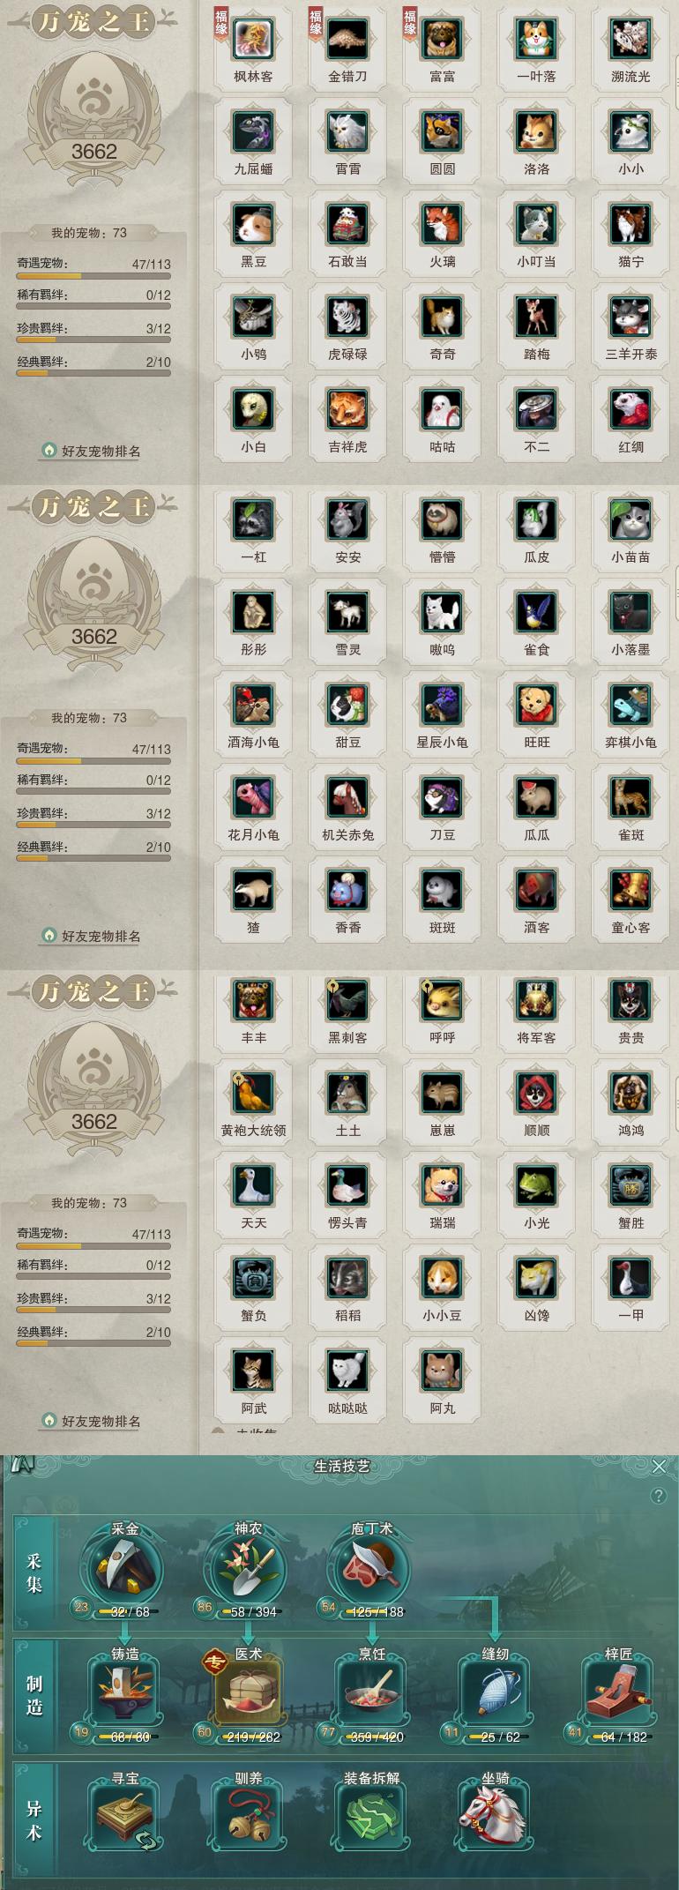Screen dimensions: 679x1890
Task: Open the 神农 herb gathering skill
Action: (x=248, y=1568)
